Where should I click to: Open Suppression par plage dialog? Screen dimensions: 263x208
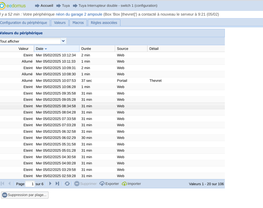tap(25, 195)
